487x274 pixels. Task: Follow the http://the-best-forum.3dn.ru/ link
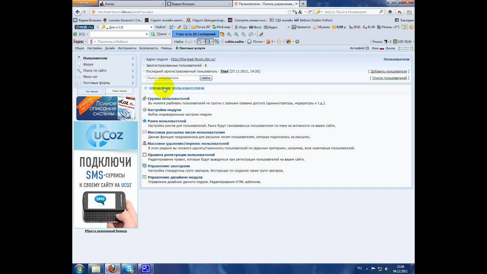(x=193, y=59)
